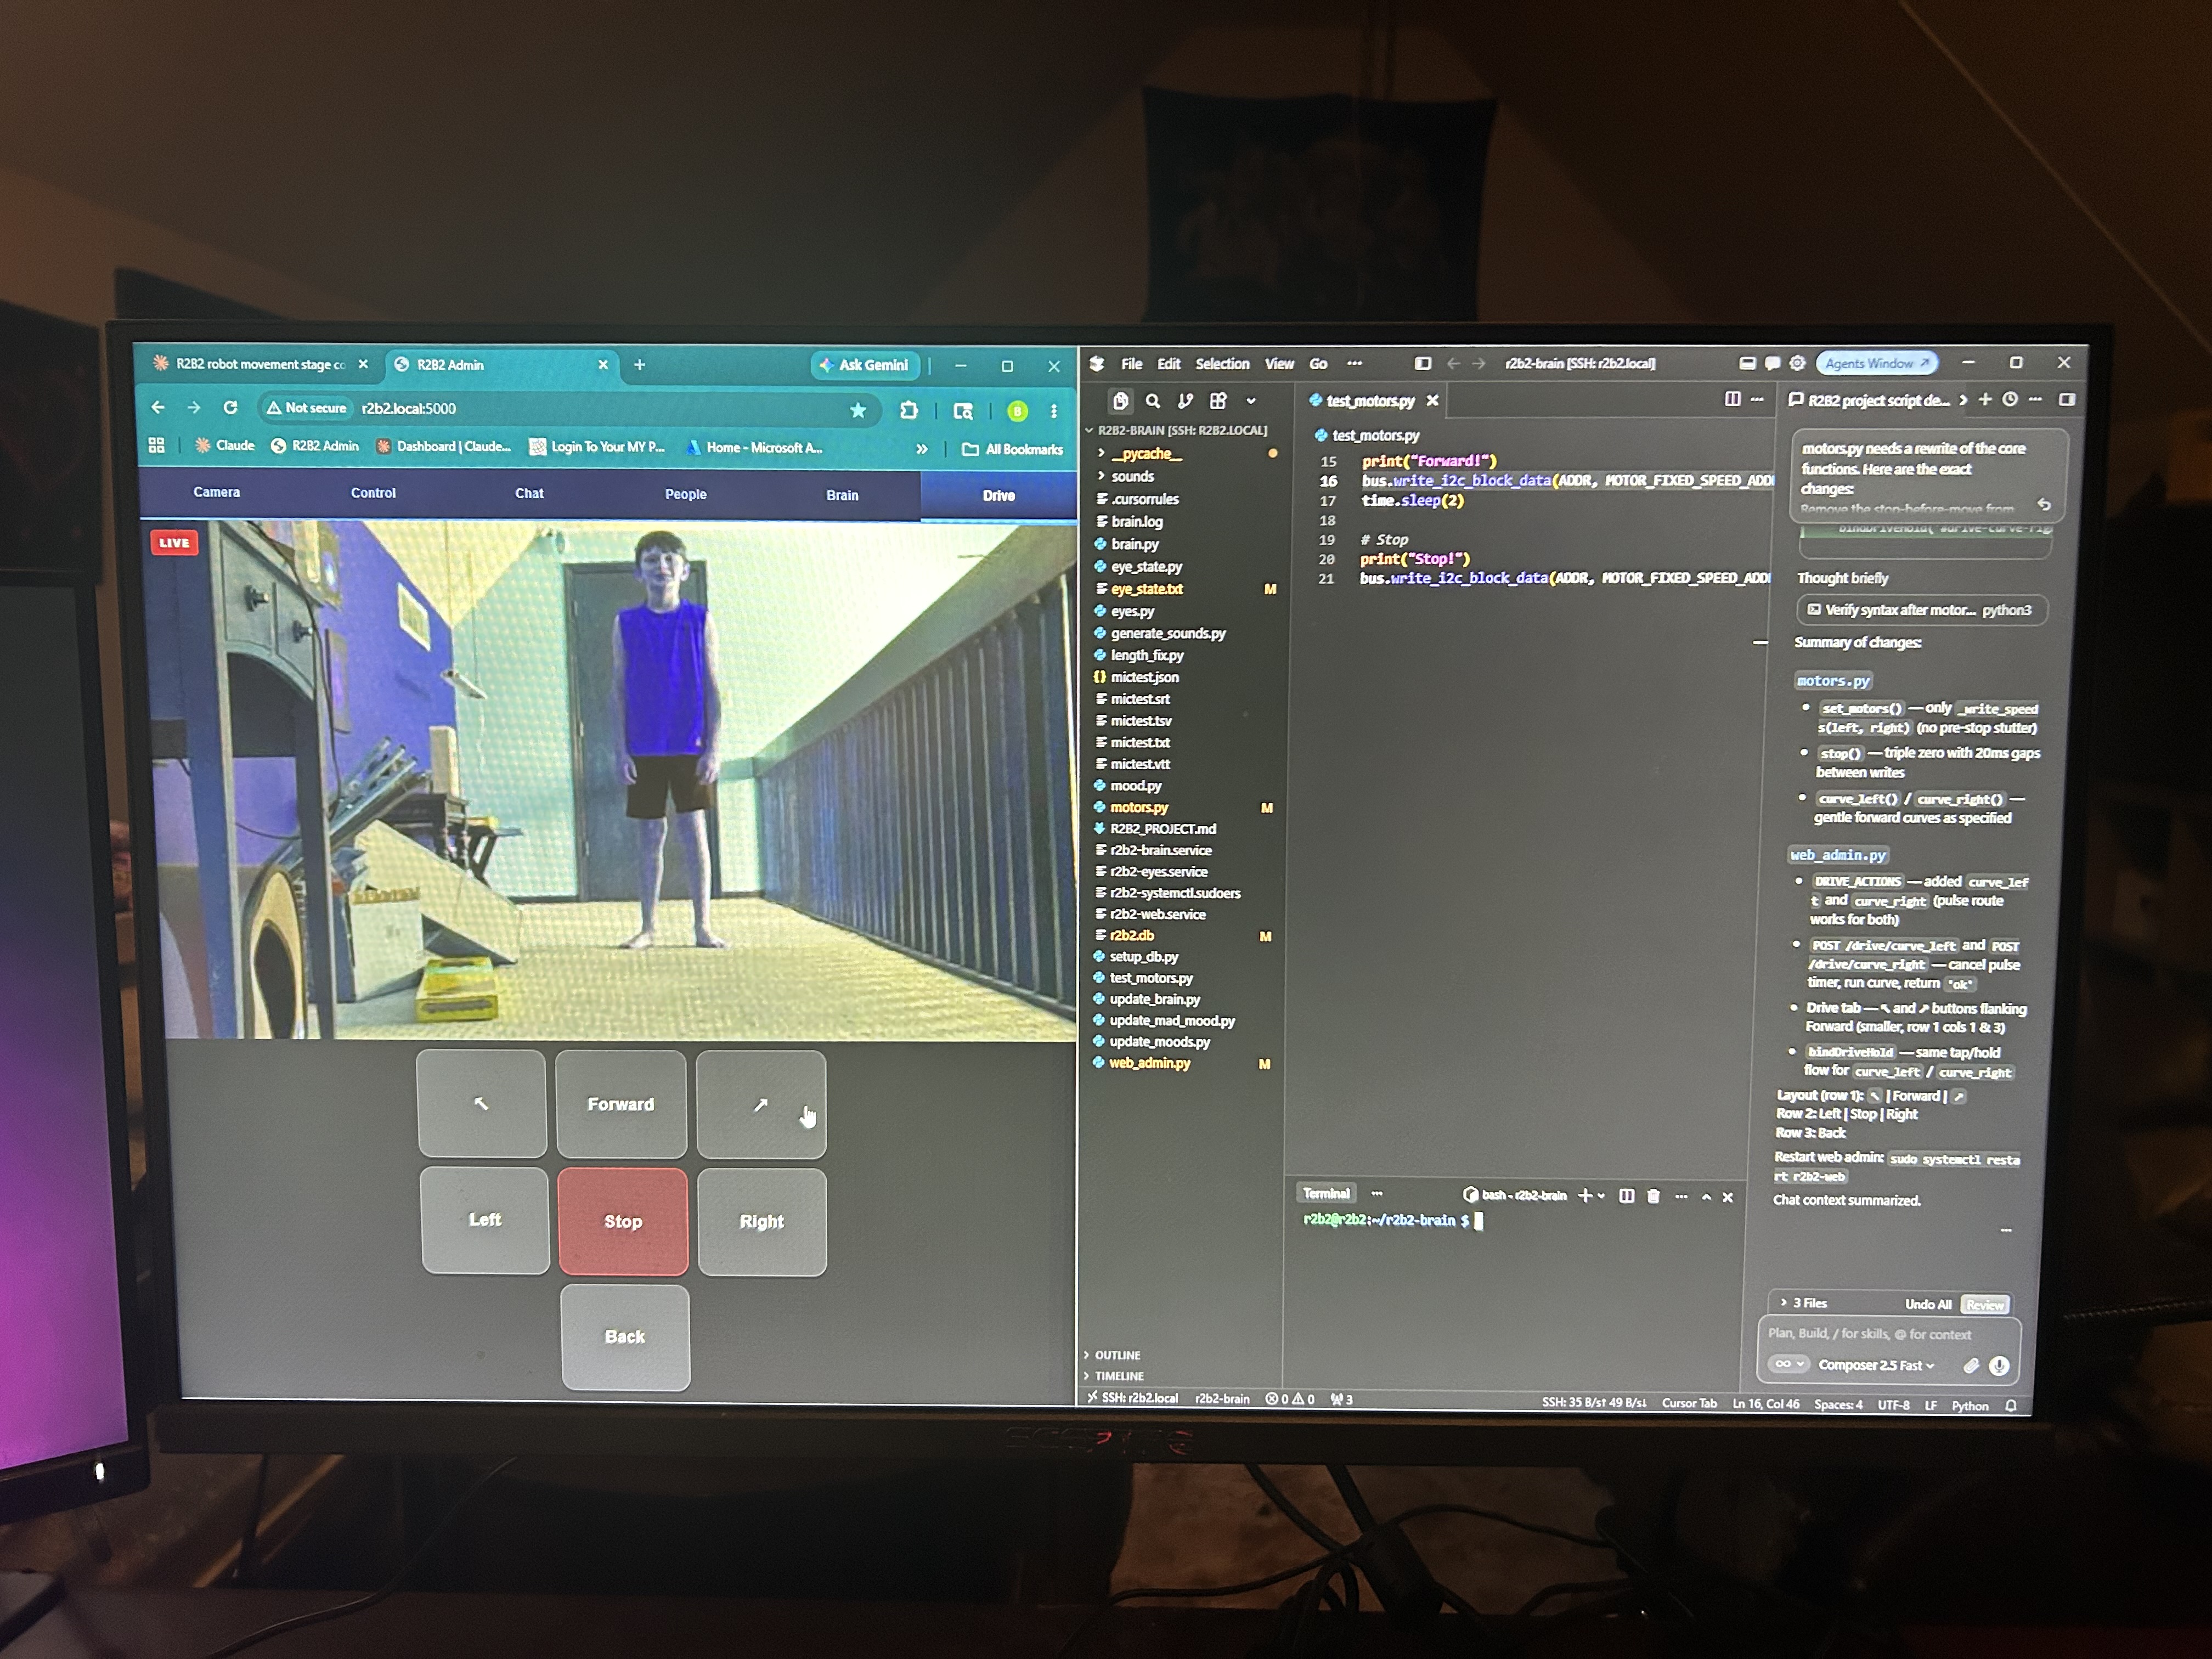Image resolution: width=2212 pixels, height=1659 pixels.
Task: Open the Explorer view in Cursor sidebar
Action: [1121, 401]
